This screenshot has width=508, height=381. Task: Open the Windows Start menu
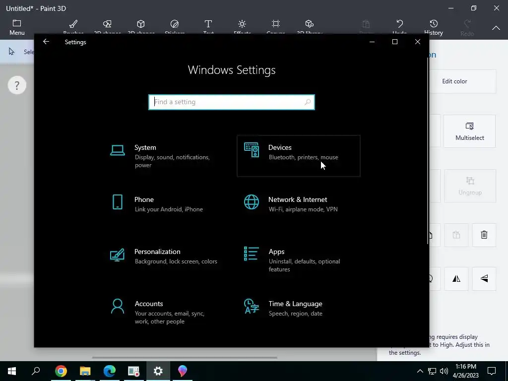click(12, 371)
